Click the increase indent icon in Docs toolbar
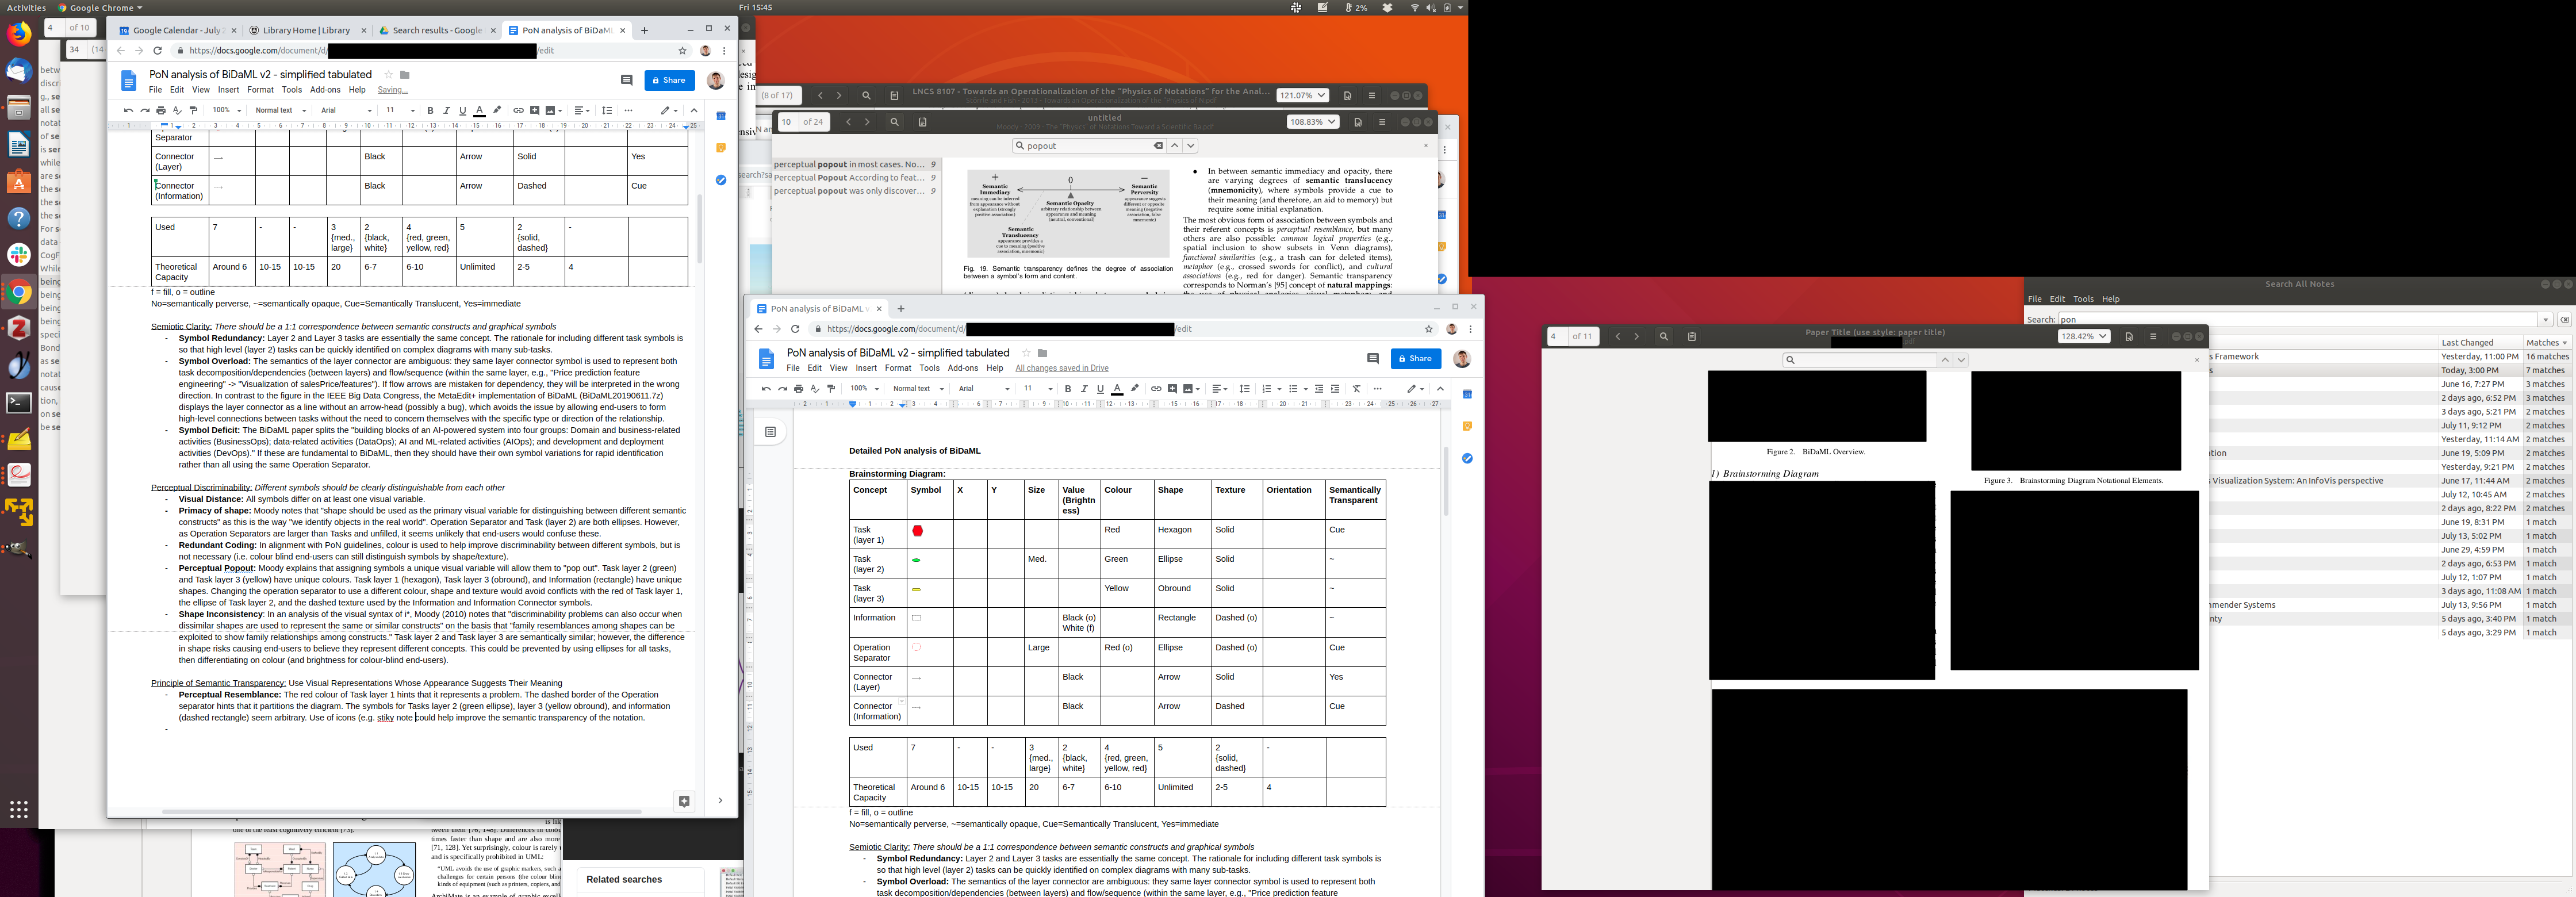 pos(1335,388)
